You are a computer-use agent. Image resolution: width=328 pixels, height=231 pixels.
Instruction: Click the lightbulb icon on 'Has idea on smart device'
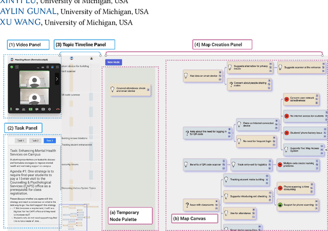[187, 76]
